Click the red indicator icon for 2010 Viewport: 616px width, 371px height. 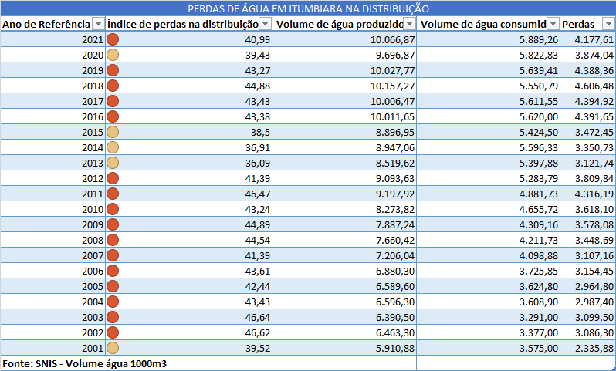pyautogui.click(x=113, y=209)
